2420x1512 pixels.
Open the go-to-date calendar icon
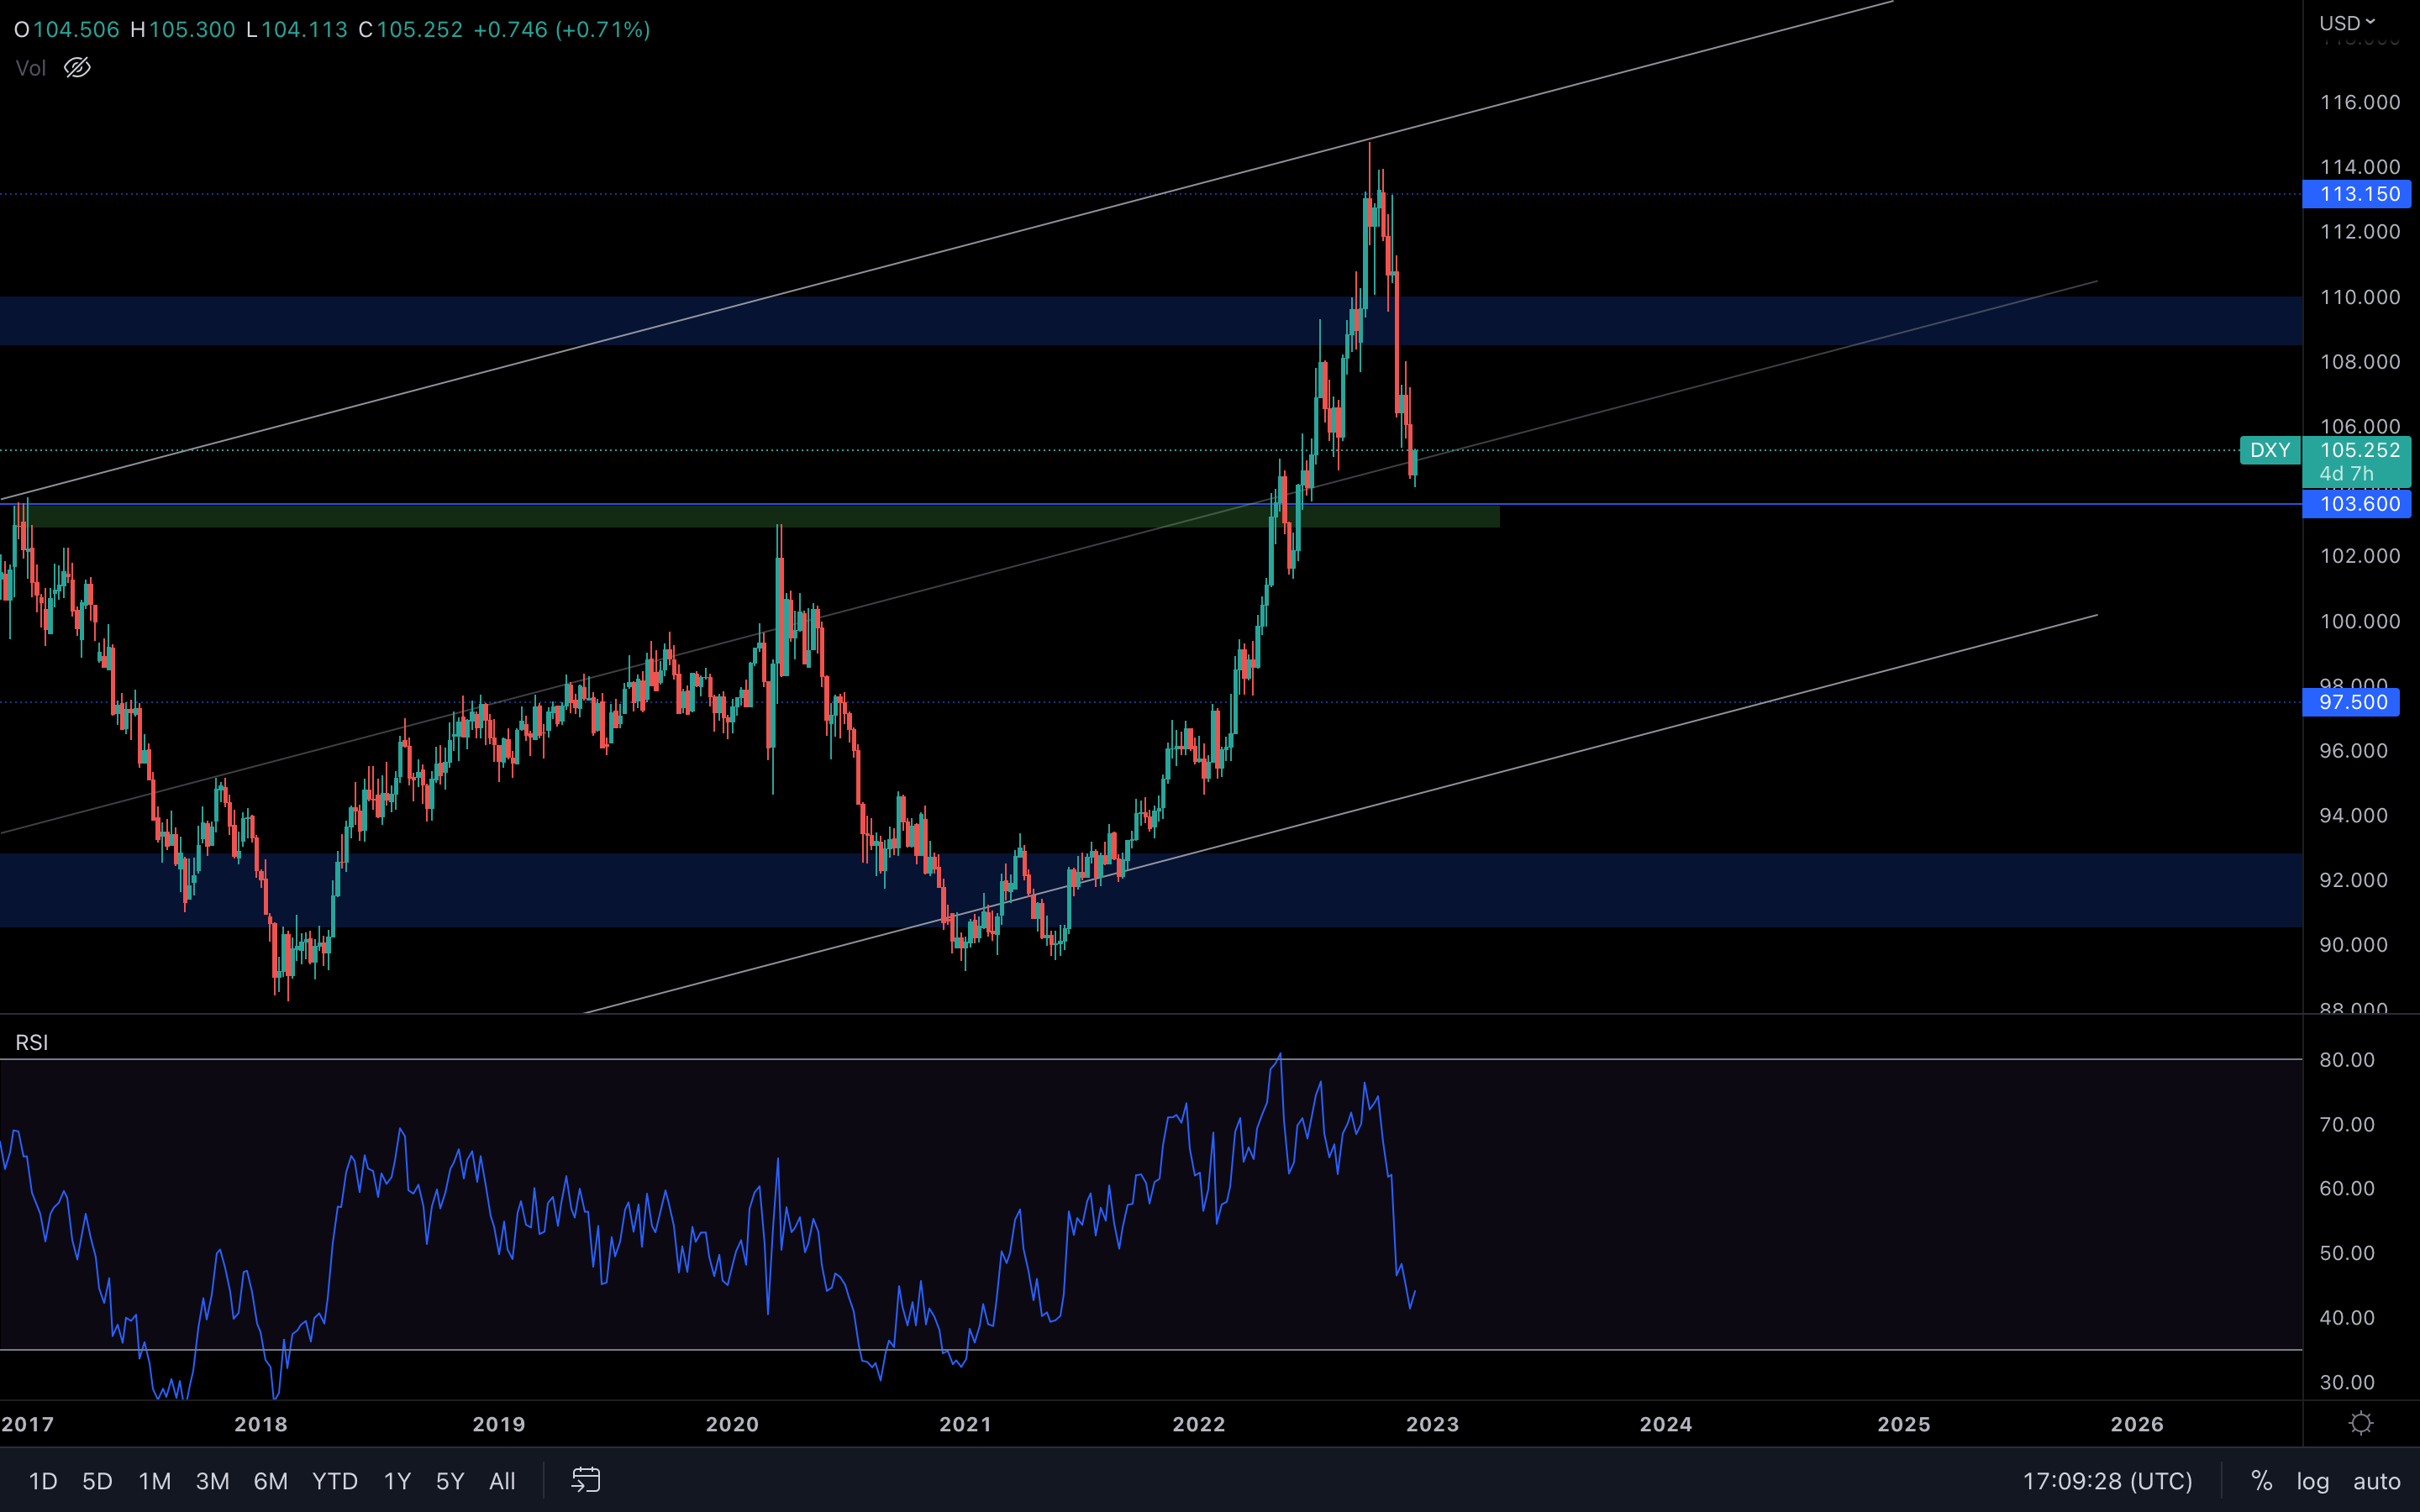586,1480
